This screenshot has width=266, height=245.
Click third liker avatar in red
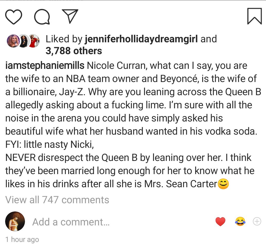pyautogui.click(x=34, y=41)
